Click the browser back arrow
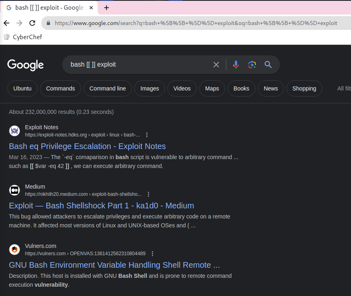Screen dimensions: 351x296 [x=6, y=23]
